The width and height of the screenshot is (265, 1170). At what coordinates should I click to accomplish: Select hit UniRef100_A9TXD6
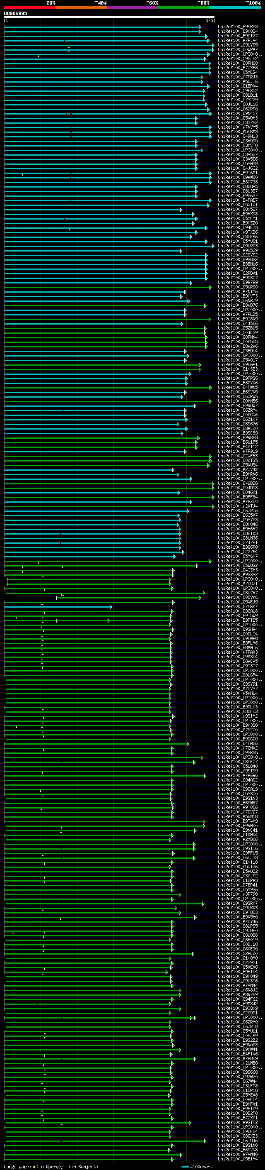(x=238, y=232)
